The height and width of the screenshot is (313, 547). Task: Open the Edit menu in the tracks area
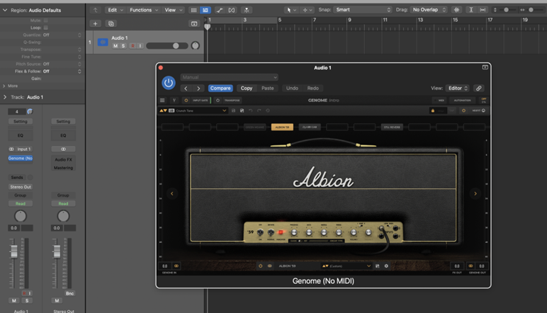(115, 10)
